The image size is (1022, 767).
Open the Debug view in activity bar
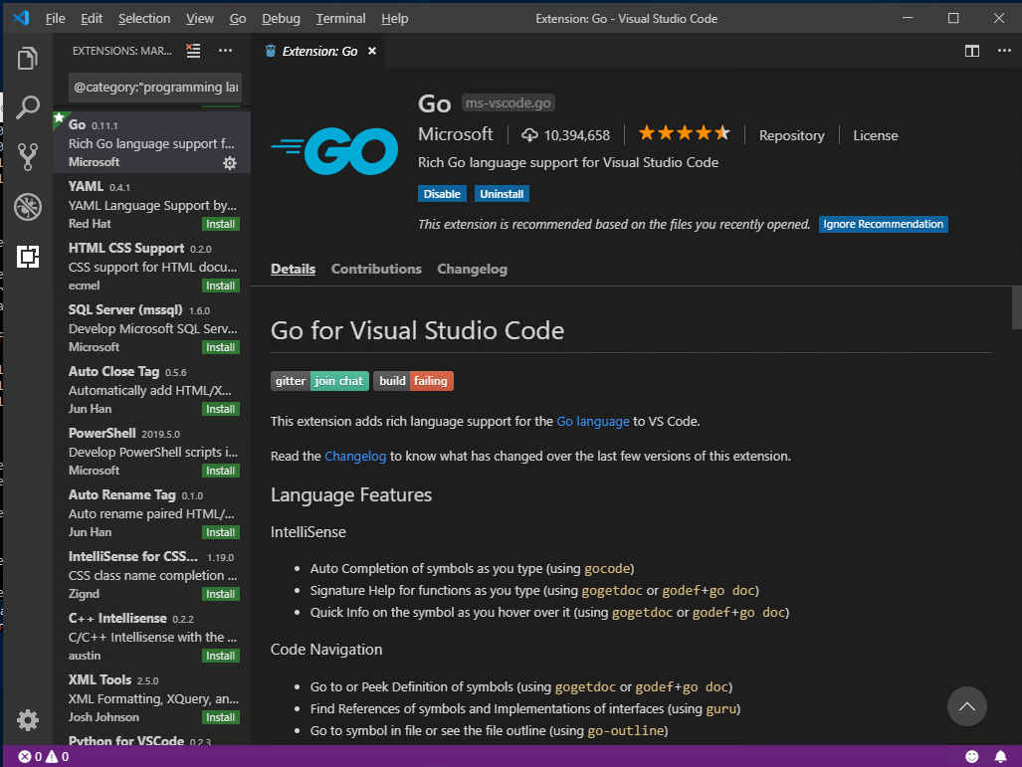coord(28,207)
